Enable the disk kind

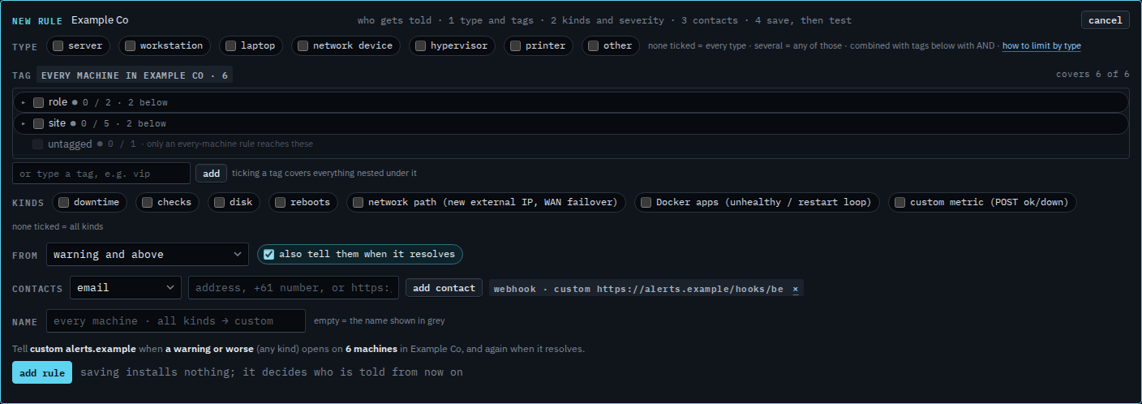(219, 202)
